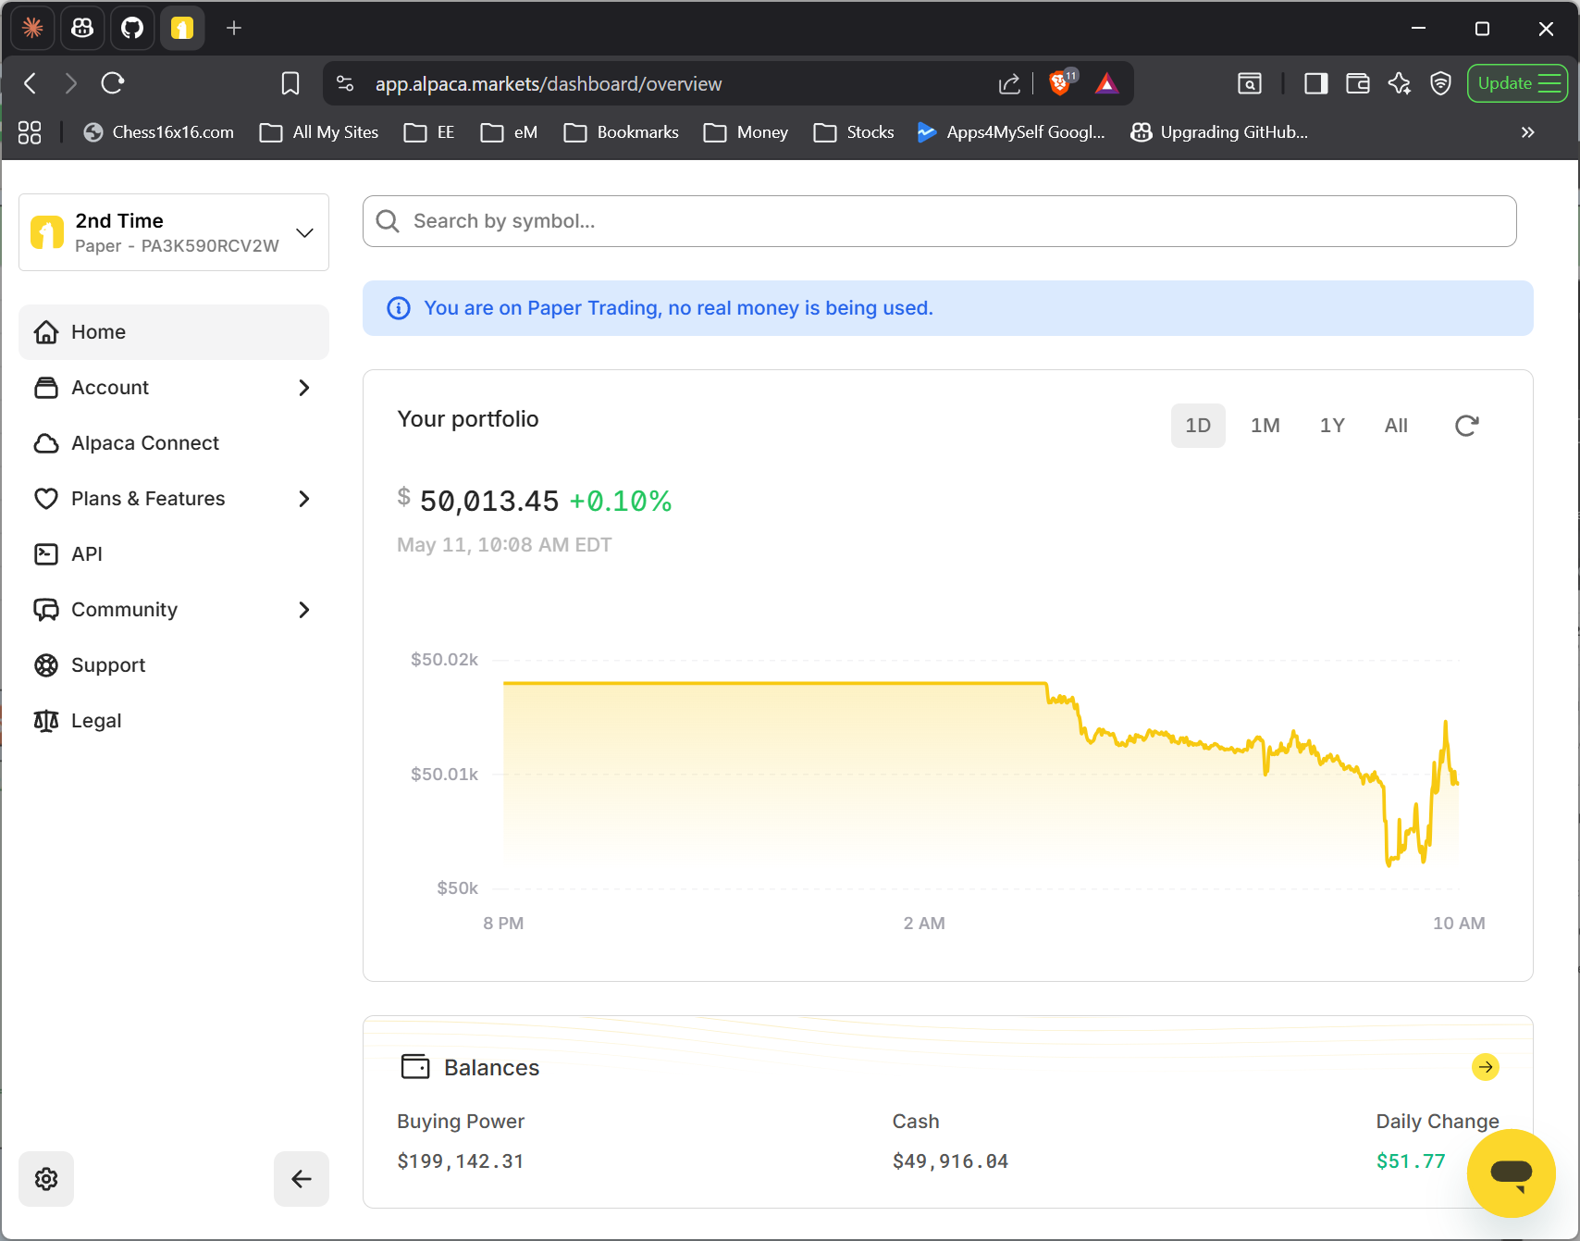Click the Daily Change value $51.77
Viewport: 1580px width, 1241px height.
click(x=1411, y=1161)
